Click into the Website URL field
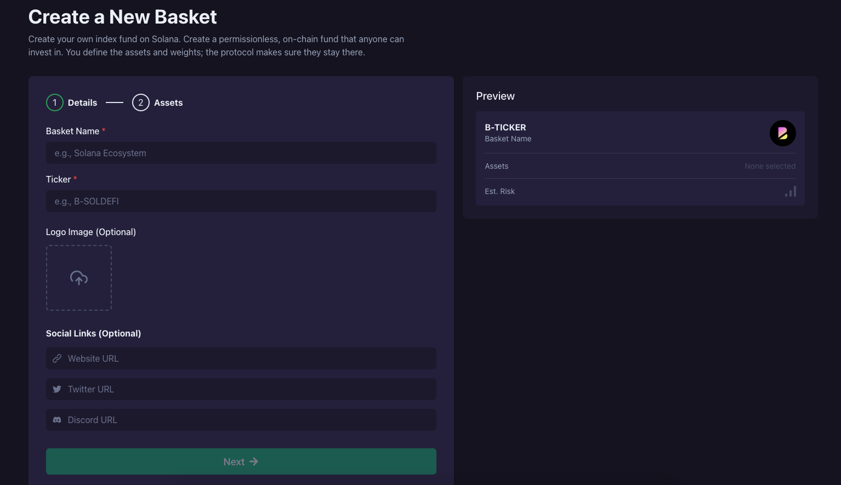The width and height of the screenshot is (841, 485). [247, 358]
